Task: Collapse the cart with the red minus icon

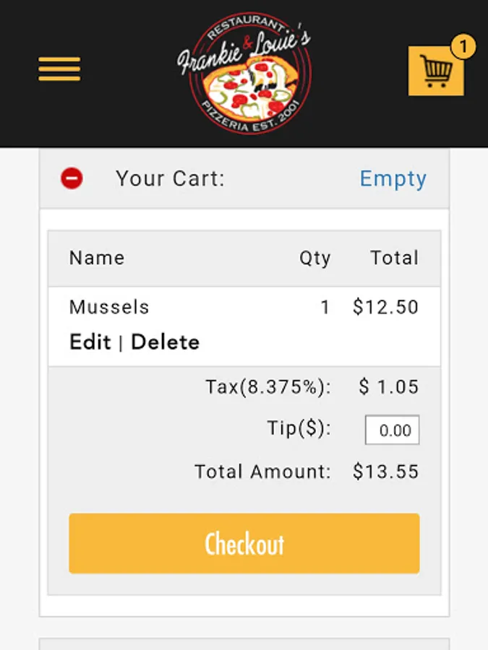Action: pyautogui.click(x=72, y=178)
